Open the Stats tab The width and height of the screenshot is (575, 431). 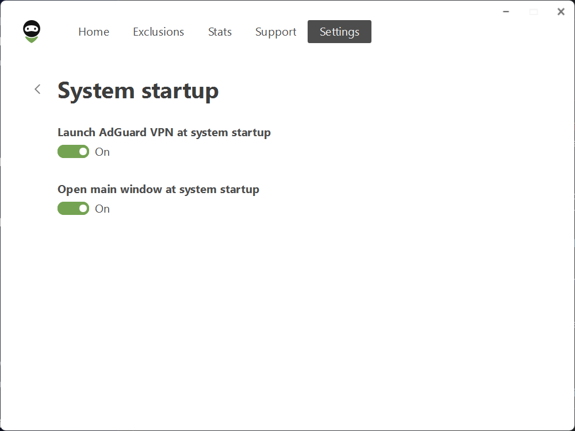pos(220,32)
